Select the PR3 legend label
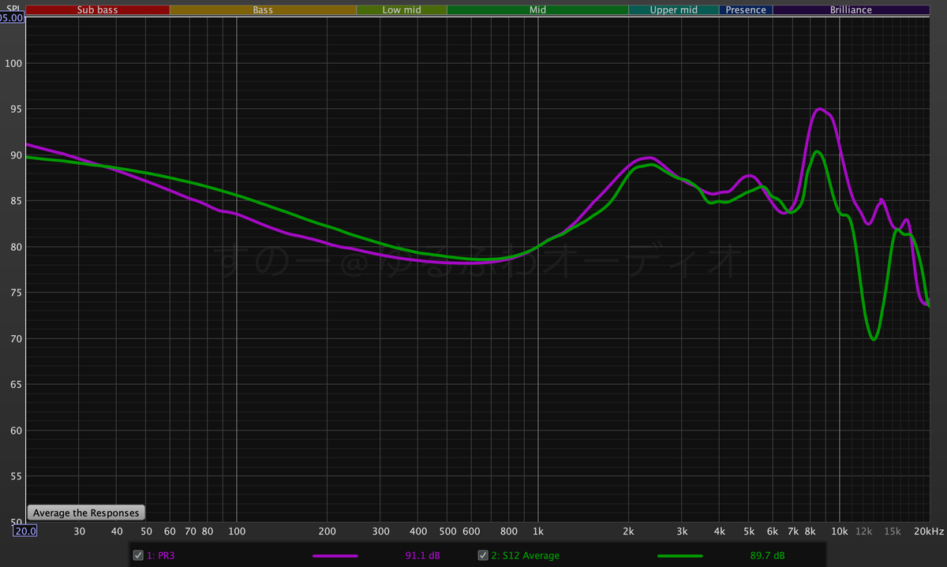Viewport: 947px width, 567px height. pyautogui.click(x=160, y=555)
